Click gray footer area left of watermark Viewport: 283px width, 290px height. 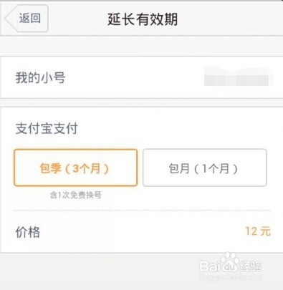point(98,271)
